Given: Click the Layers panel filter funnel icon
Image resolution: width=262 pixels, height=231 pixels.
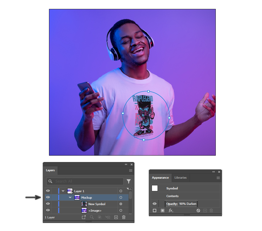Looking at the screenshot, I should tap(129, 181).
